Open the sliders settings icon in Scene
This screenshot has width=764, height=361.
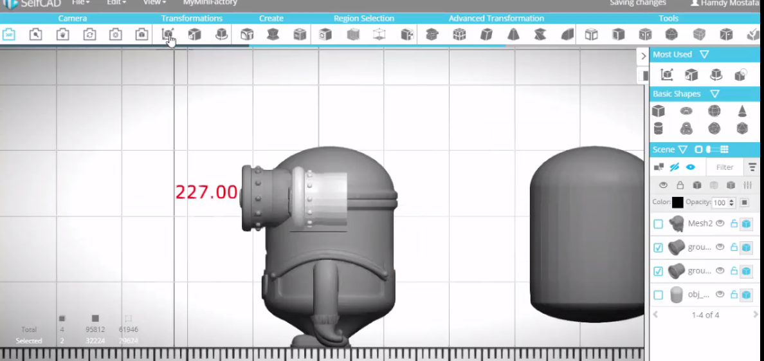[747, 185]
